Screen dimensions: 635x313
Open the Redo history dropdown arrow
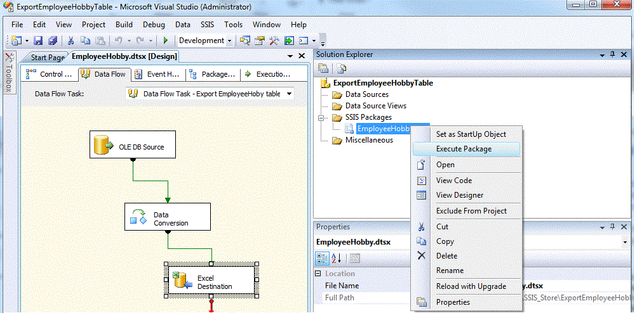point(150,41)
